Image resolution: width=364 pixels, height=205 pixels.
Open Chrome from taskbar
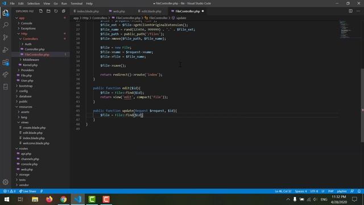click(x=63, y=199)
